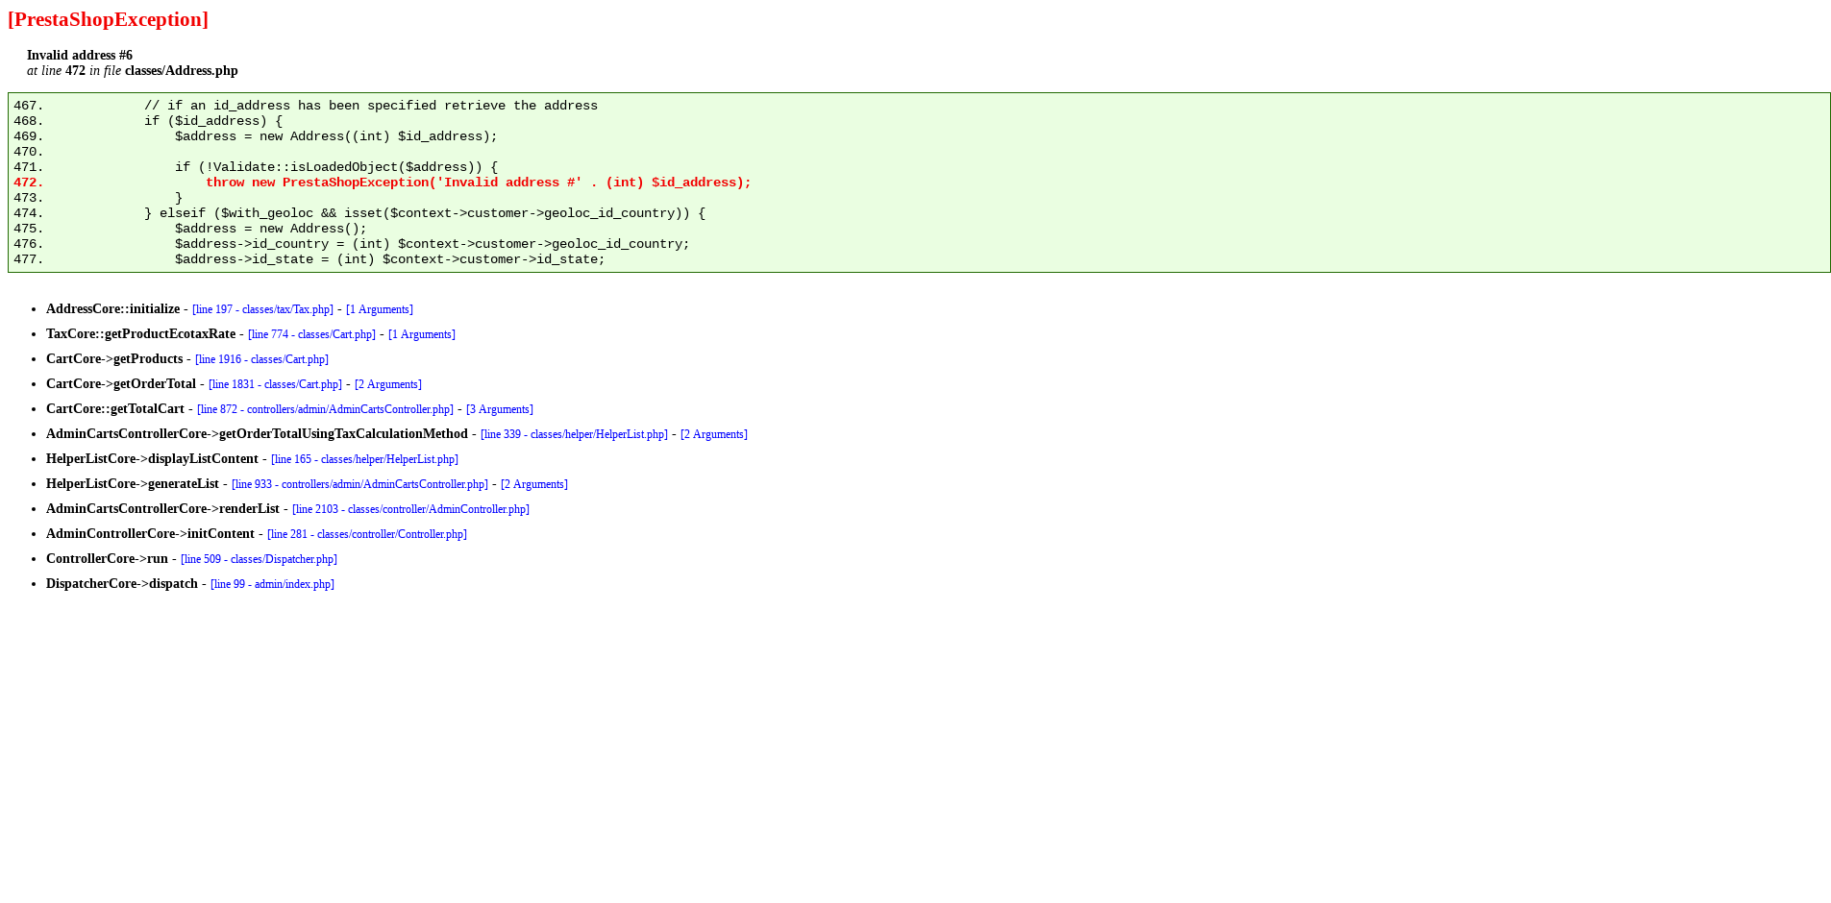Open line 165 classes/helper/HelperList.php link
The height and width of the screenshot is (903, 1831).
(x=364, y=459)
